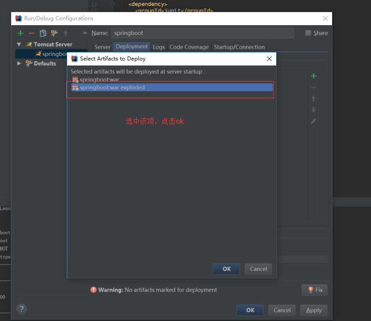Viewport: 371px width, 321px height.
Task: Show more toolbar actions chevron
Action: pos(85,33)
